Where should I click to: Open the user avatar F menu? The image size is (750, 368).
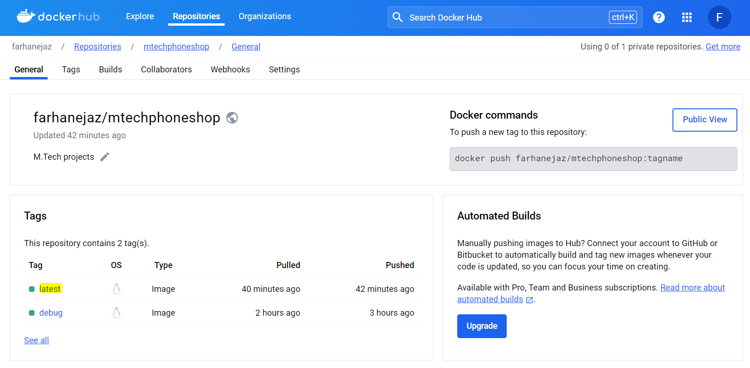(x=719, y=17)
